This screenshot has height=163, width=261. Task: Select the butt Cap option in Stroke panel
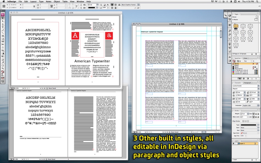click(x=254, y=114)
